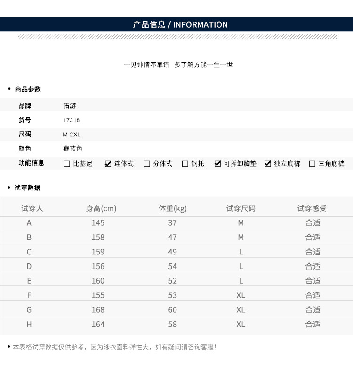The image size is (353, 365).
Task: Click the 货号 label
Action: click(24, 120)
